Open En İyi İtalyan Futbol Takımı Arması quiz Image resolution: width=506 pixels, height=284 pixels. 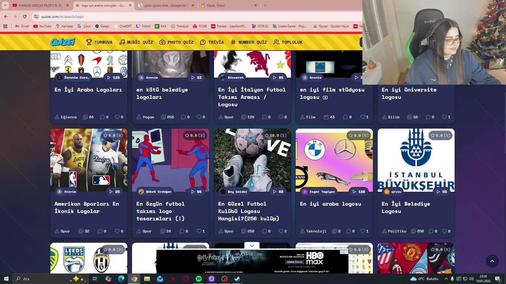[252, 97]
